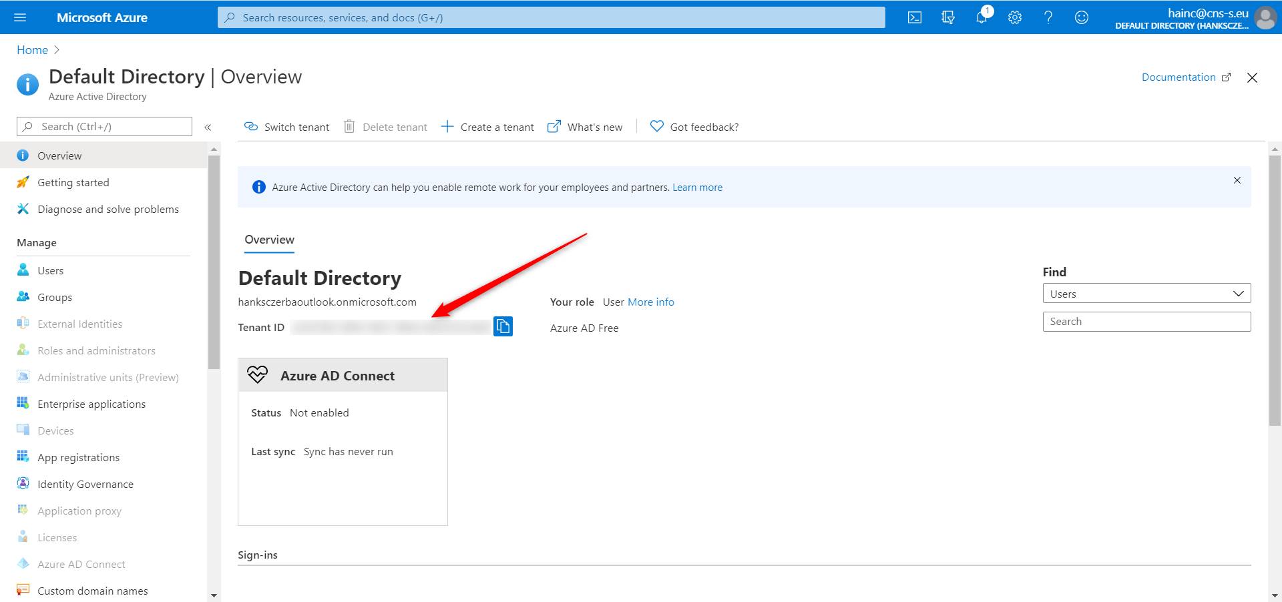Open portal settings gear
Image resolution: width=1282 pixels, height=602 pixels.
[x=1015, y=17]
